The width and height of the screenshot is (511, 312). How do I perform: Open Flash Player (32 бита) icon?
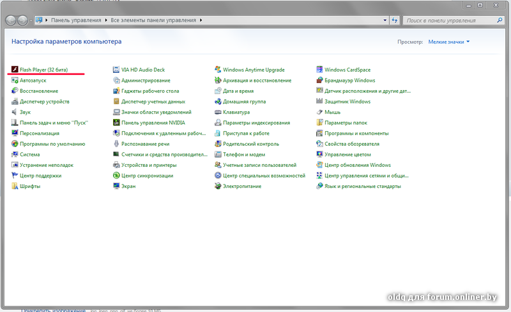coord(15,70)
